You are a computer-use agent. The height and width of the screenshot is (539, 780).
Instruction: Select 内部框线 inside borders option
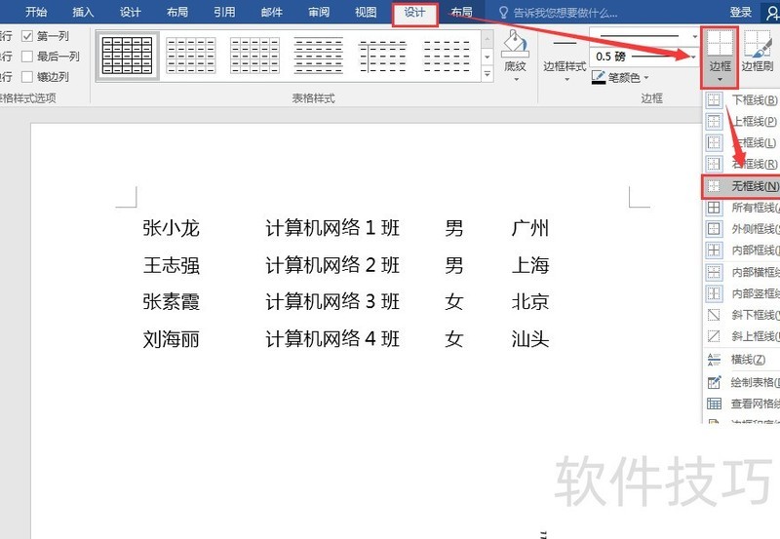742,250
